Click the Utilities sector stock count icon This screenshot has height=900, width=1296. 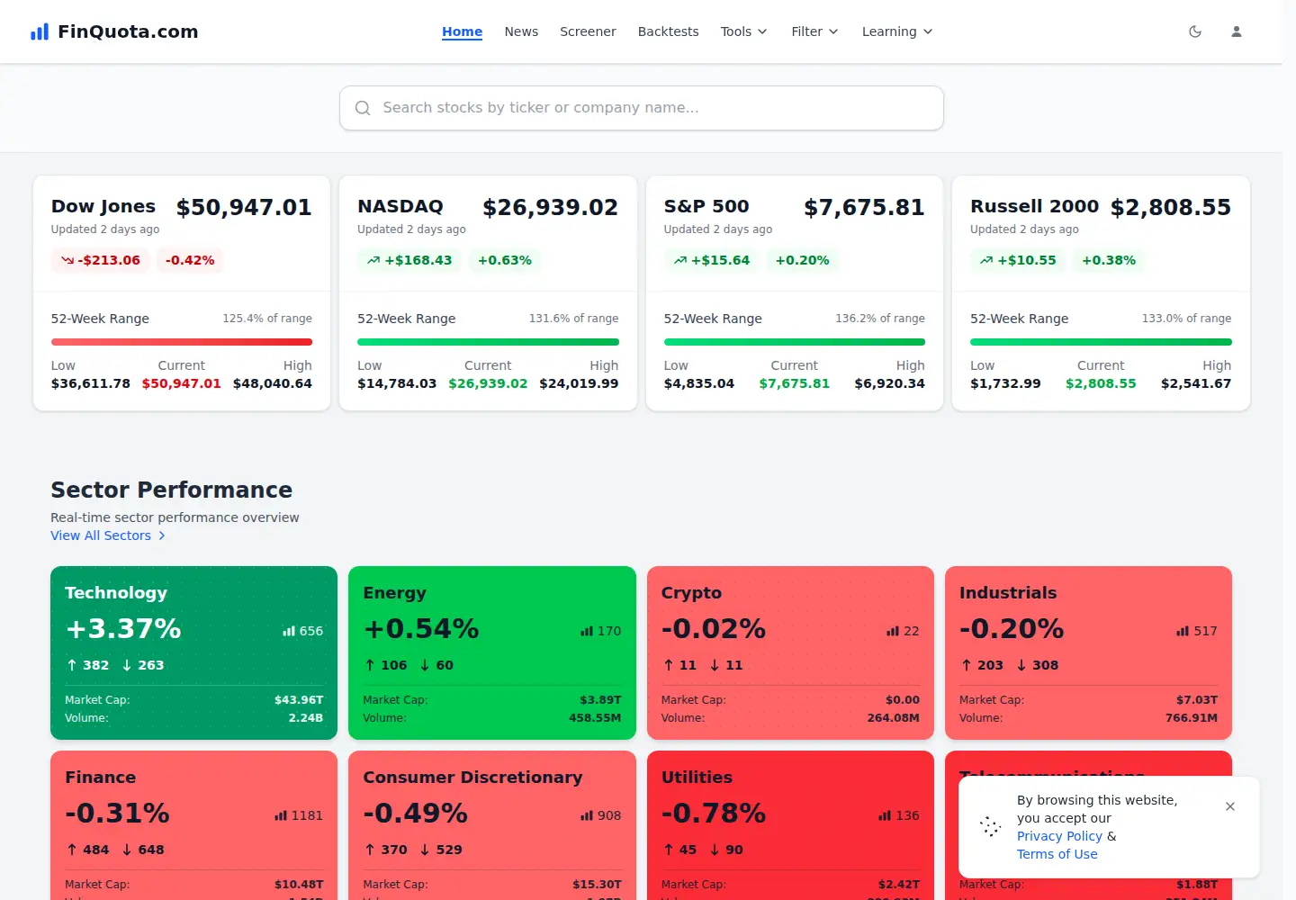[x=885, y=815]
